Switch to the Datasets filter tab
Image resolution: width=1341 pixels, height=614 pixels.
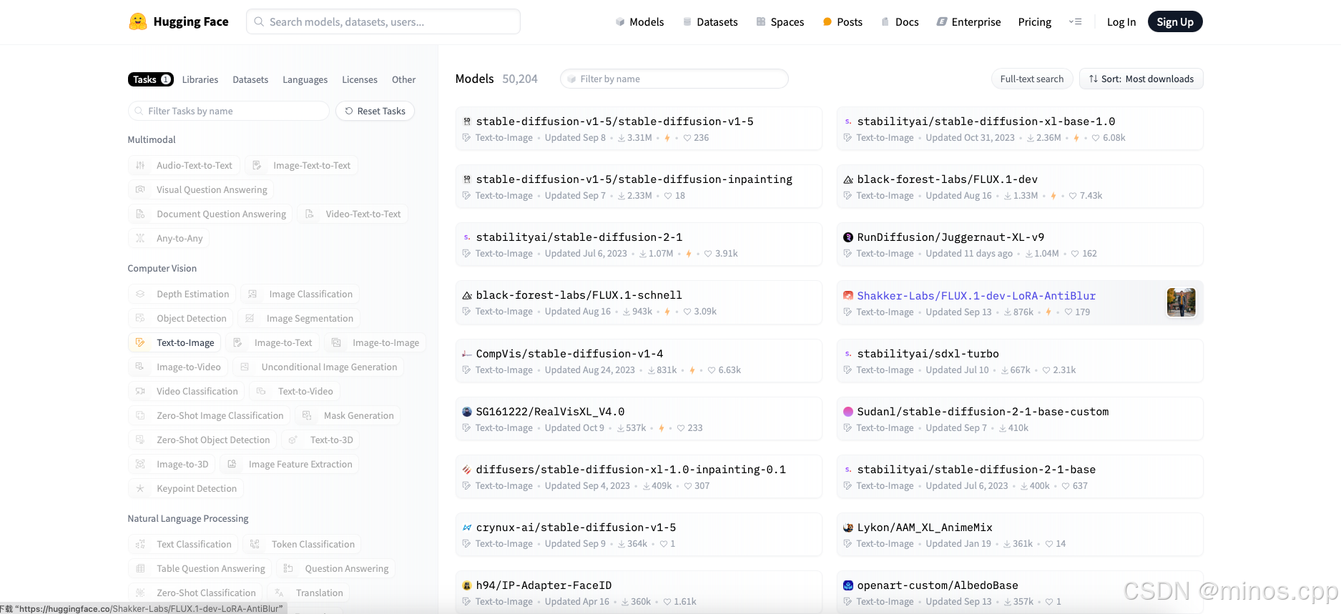250,79
